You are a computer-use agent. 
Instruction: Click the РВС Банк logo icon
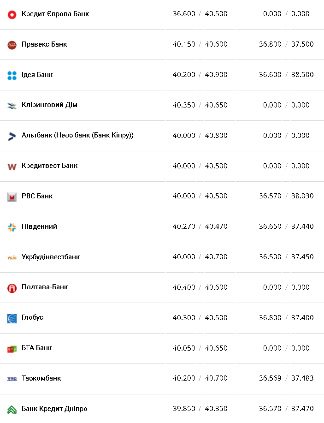click(12, 197)
